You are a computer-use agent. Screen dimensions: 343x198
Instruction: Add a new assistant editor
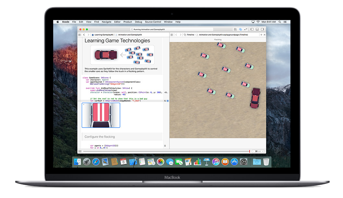click(x=261, y=35)
